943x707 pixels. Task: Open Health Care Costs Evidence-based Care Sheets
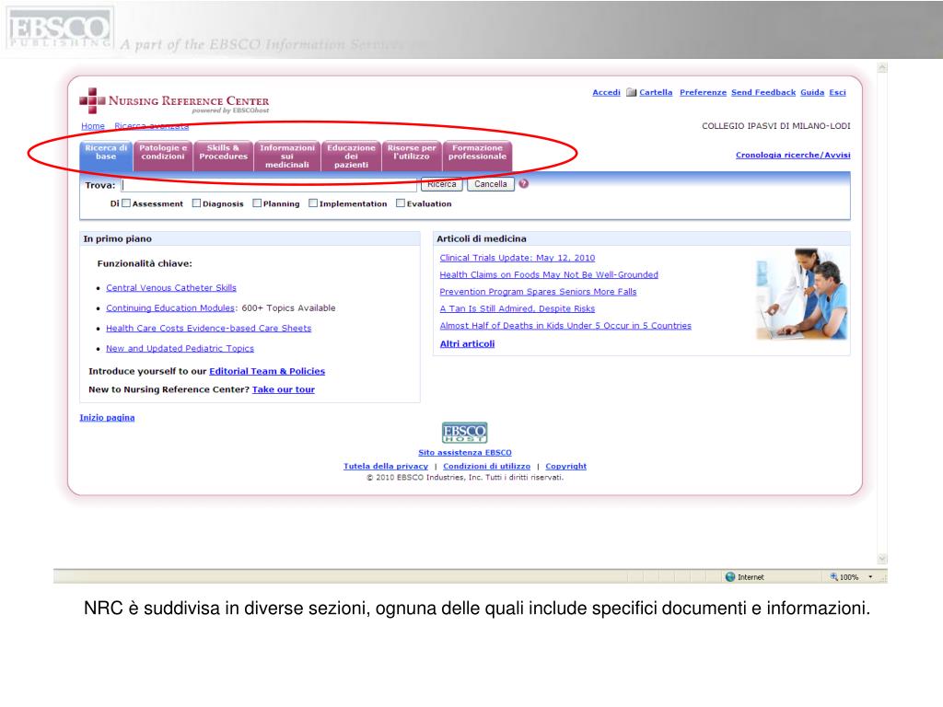point(209,329)
